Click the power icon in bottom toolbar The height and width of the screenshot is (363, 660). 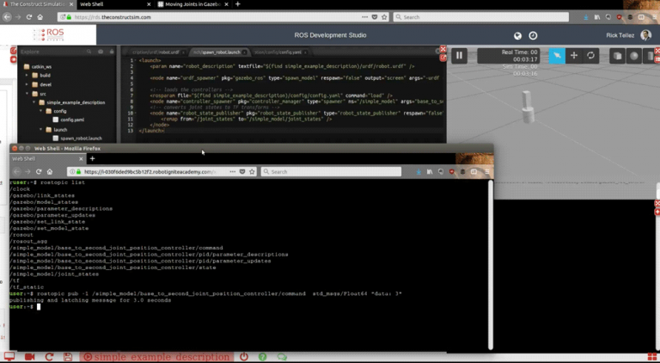(244, 357)
